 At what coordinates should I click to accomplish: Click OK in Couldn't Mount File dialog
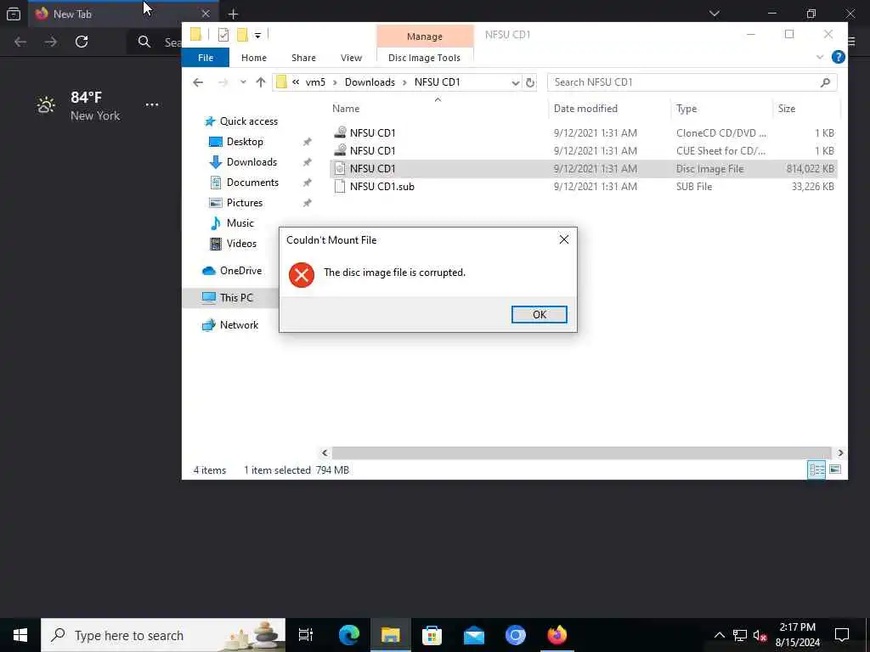point(539,314)
